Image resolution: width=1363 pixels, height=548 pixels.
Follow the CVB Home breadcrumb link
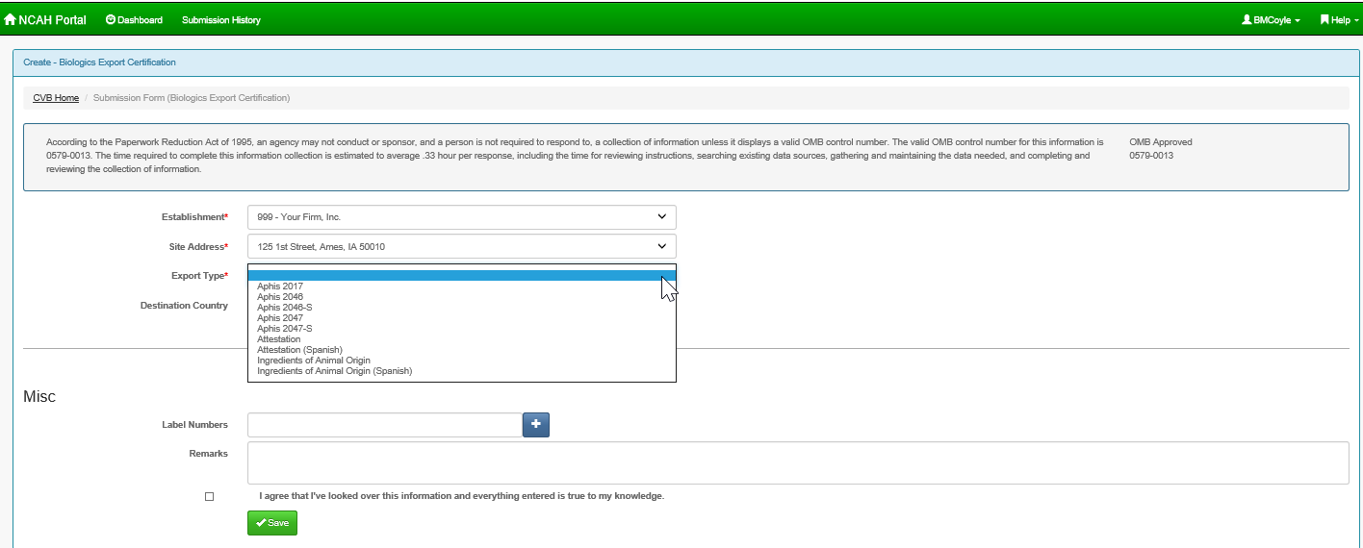tap(56, 98)
